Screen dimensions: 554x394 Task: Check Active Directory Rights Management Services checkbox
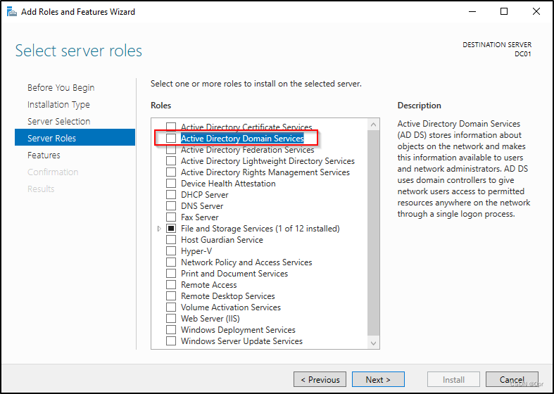[x=171, y=172]
